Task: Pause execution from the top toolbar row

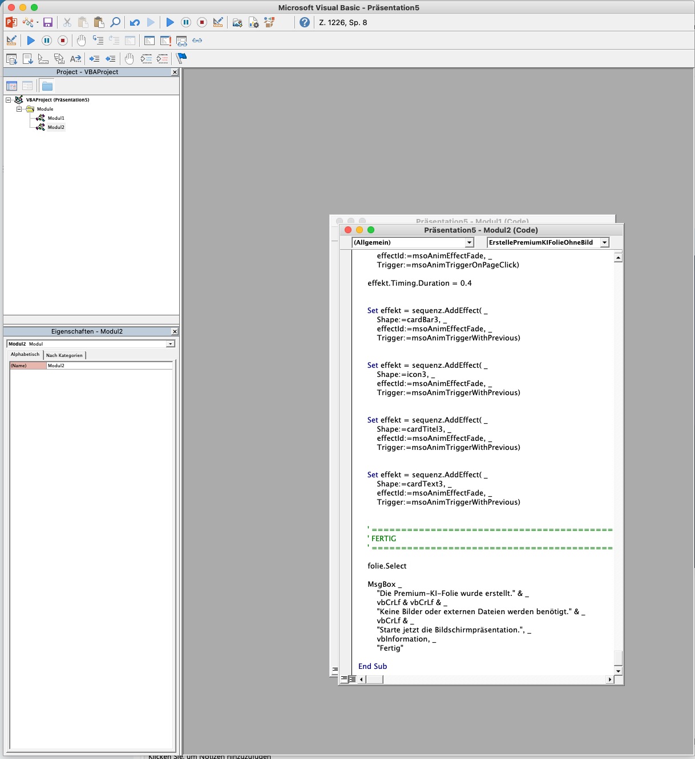Action: pos(186,22)
